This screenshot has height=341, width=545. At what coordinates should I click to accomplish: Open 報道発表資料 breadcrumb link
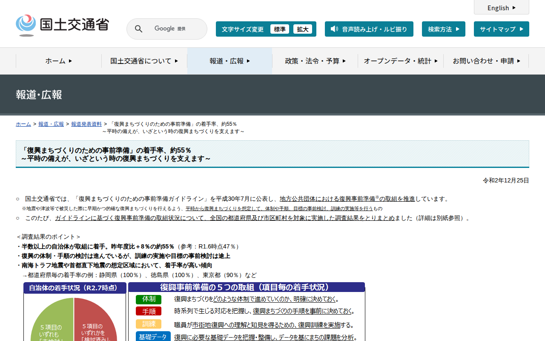(x=86, y=124)
